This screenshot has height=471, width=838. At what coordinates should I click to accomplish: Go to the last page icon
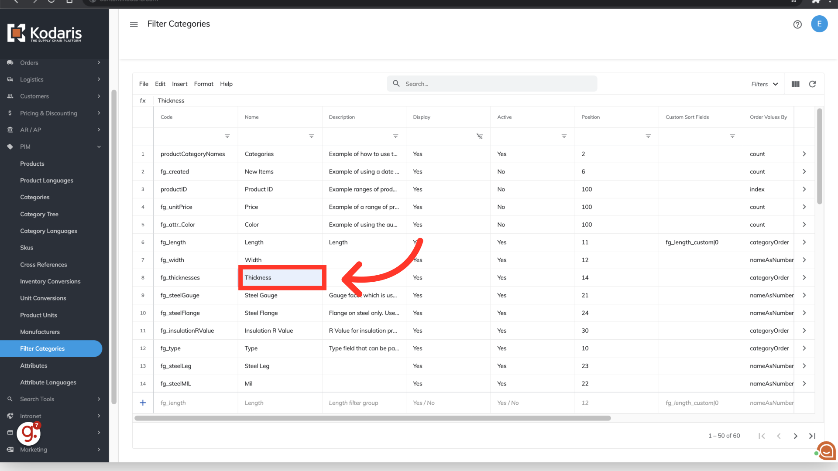coord(812,436)
